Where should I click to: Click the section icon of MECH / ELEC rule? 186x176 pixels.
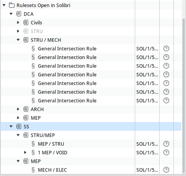click(33, 170)
